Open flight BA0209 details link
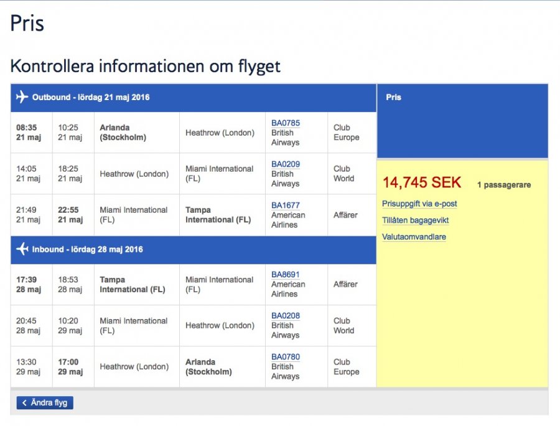This screenshot has width=560, height=426. [x=285, y=164]
